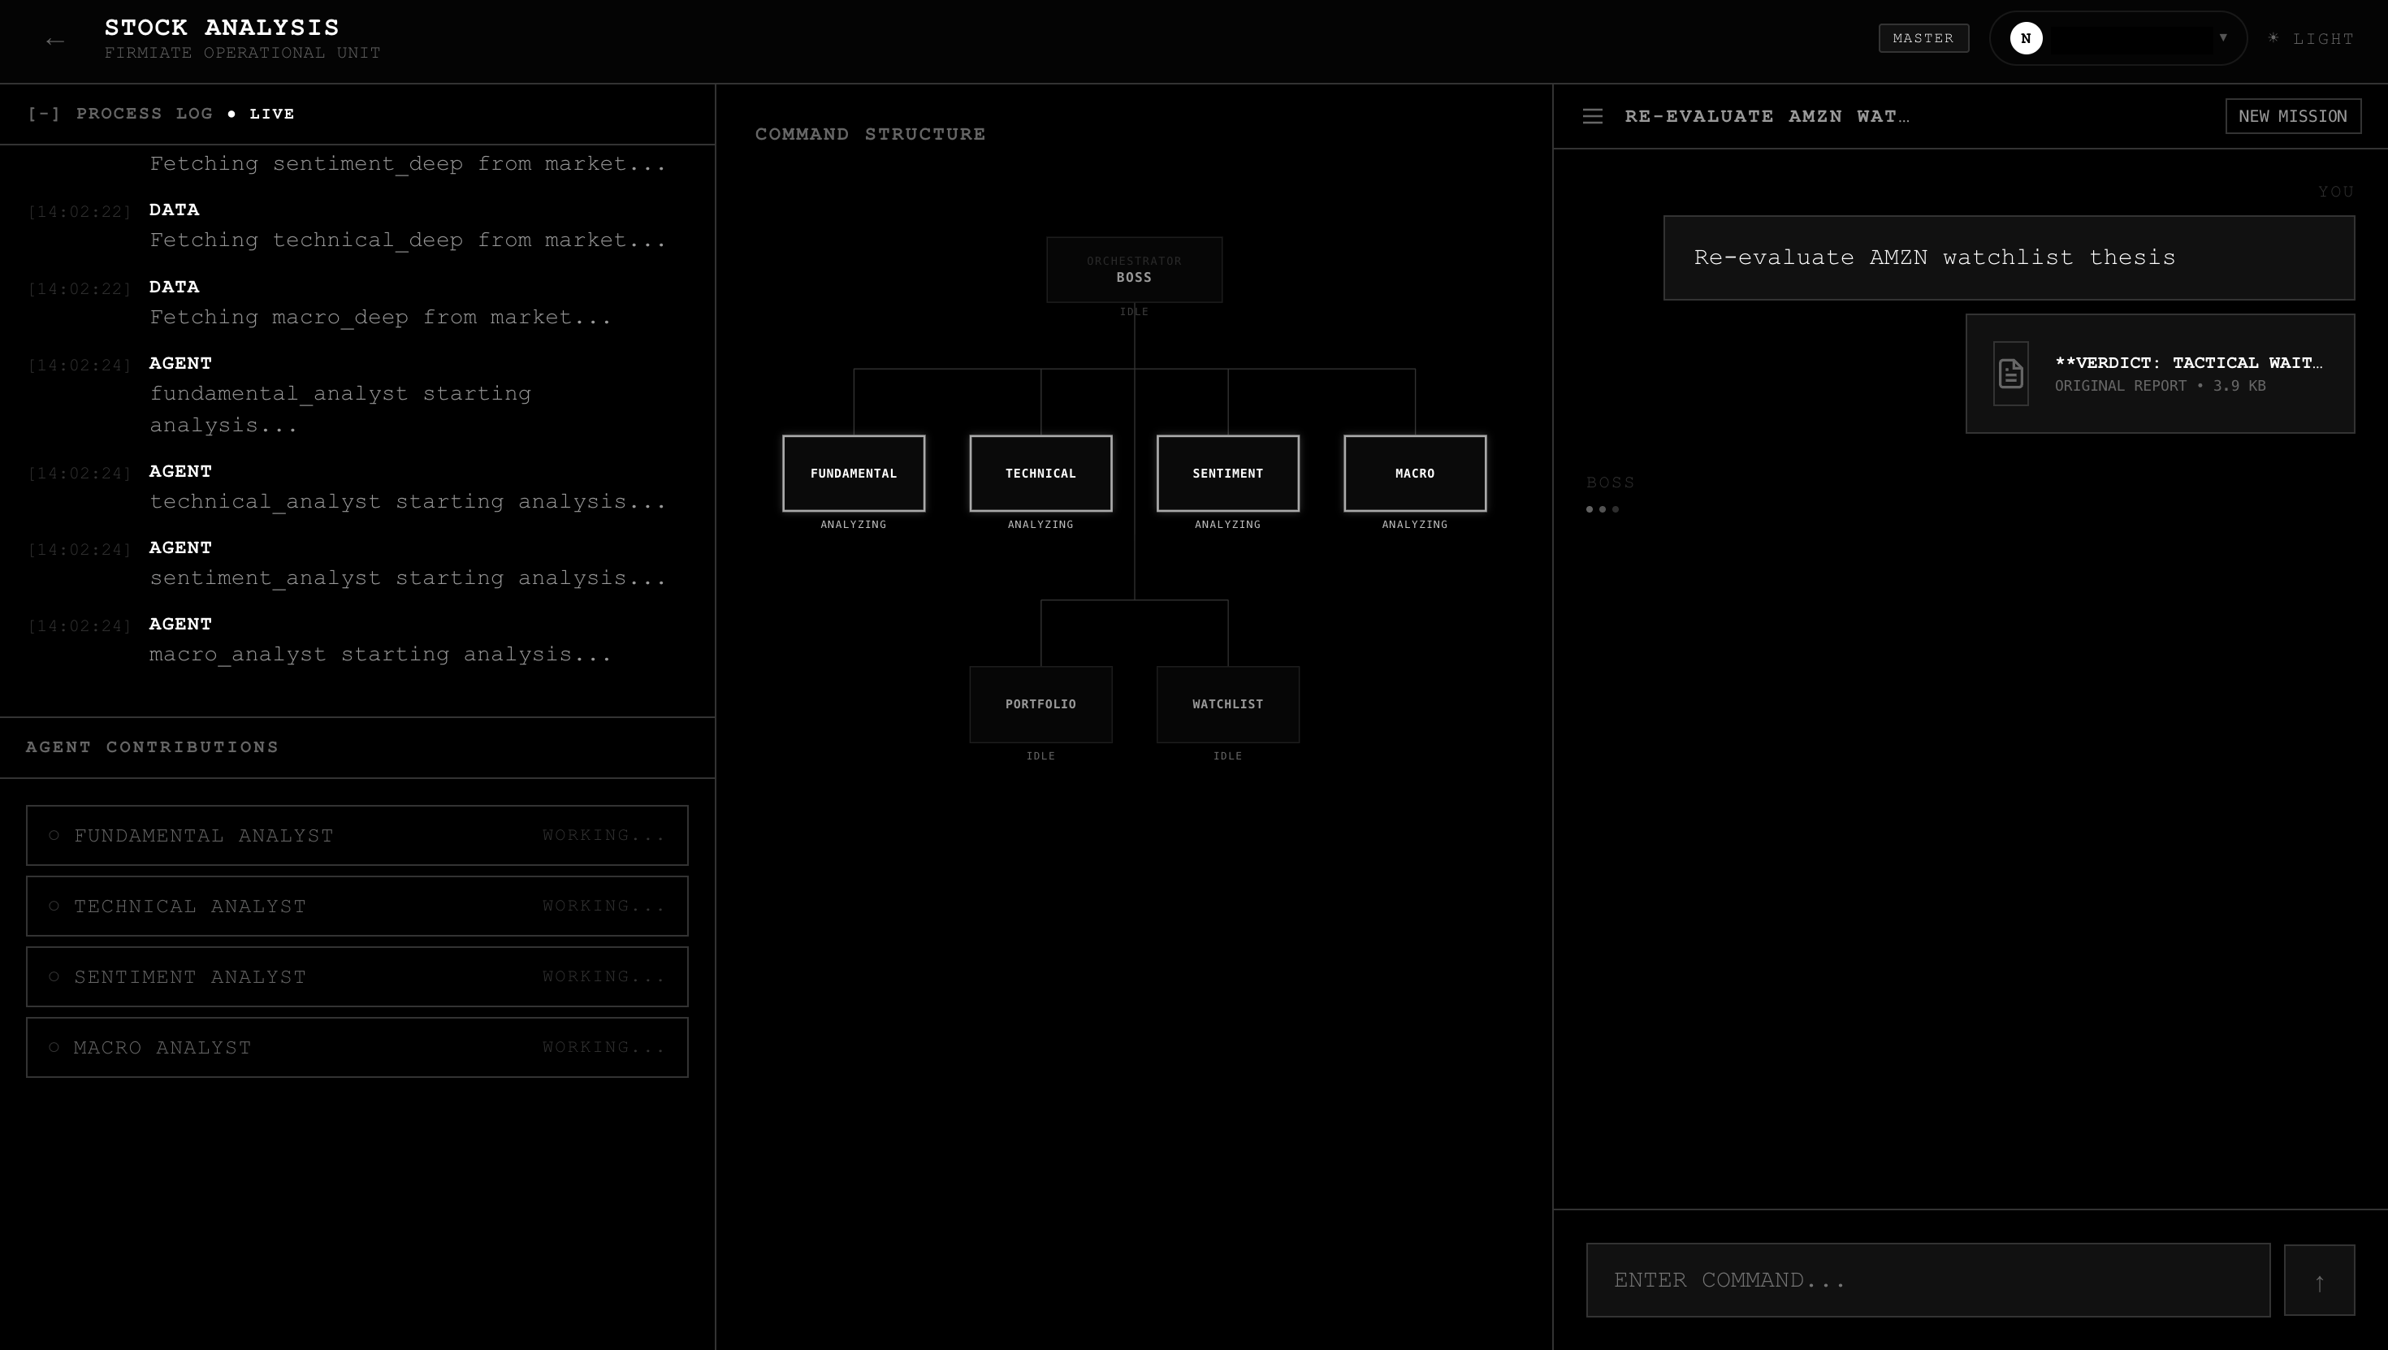The height and width of the screenshot is (1350, 2388).
Task: Click the AGENT CONTRIBUTIONS heading
Action: [x=152, y=747]
